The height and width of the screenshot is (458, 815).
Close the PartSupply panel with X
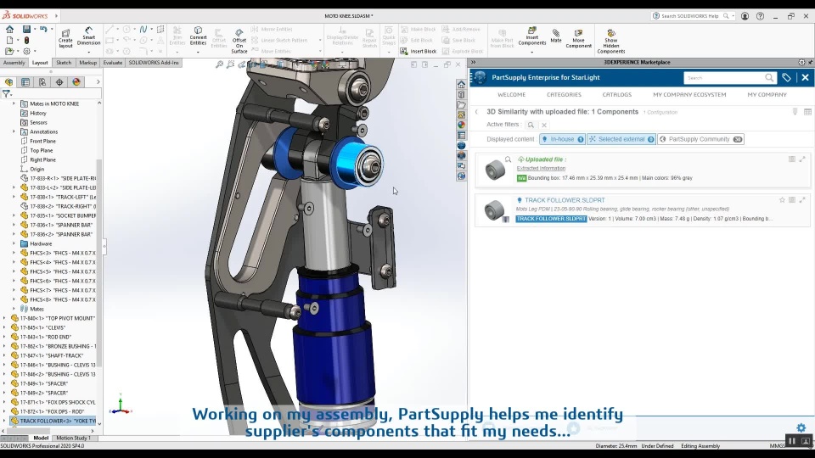(x=805, y=77)
